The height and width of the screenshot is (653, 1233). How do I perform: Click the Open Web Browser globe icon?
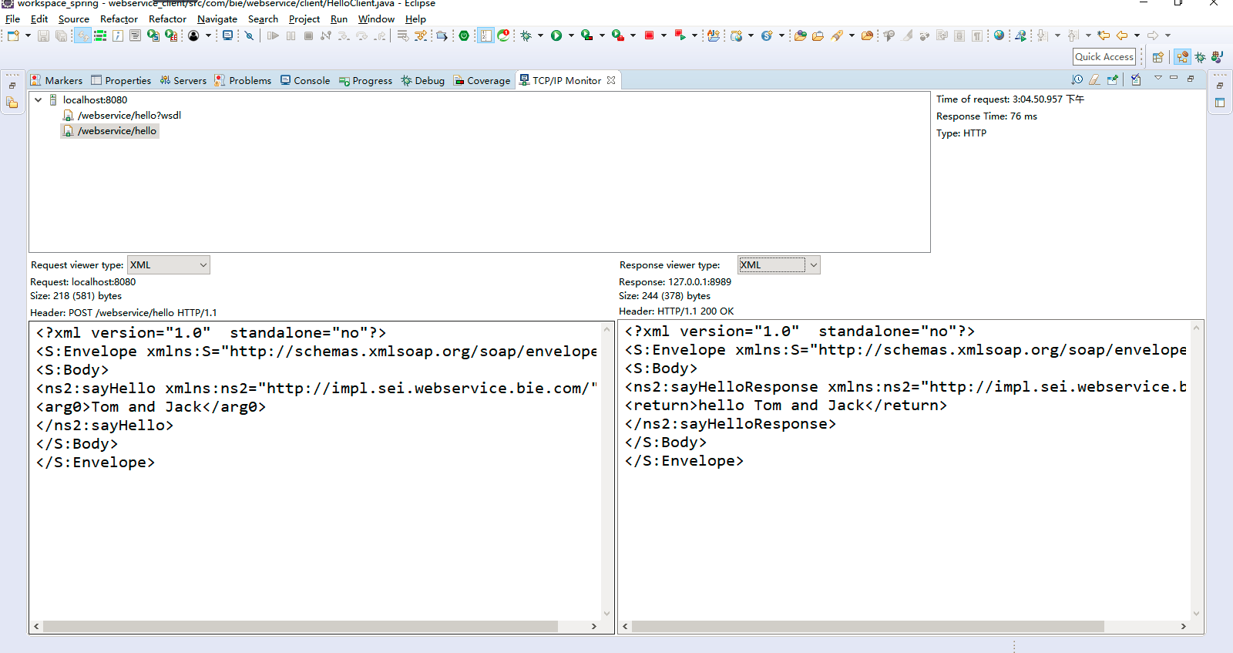pyautogui.click(x=999, y=35)
